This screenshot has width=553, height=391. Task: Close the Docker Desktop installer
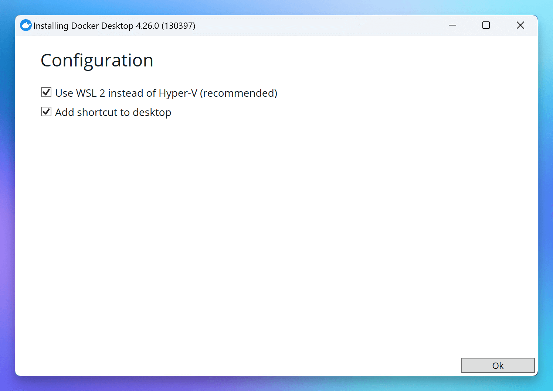pos(520,25)
